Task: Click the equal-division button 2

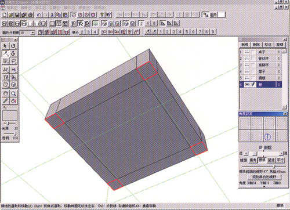Action: click(82, 32)
